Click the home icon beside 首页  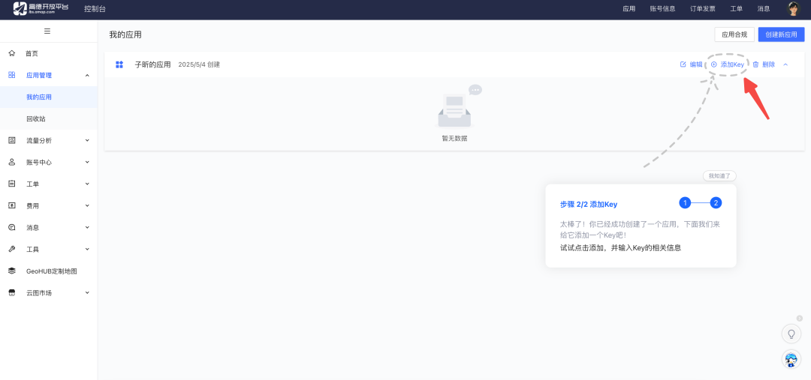pos(12,53)
